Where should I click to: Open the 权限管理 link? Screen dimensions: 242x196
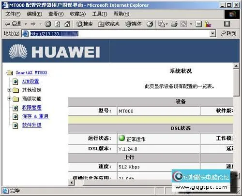tap(31, 108)
